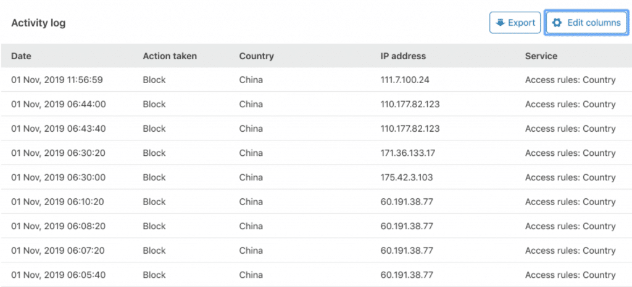The image size is (632, 287).
Task: Sort by the Date column header
Action: (x=21, y=56)
